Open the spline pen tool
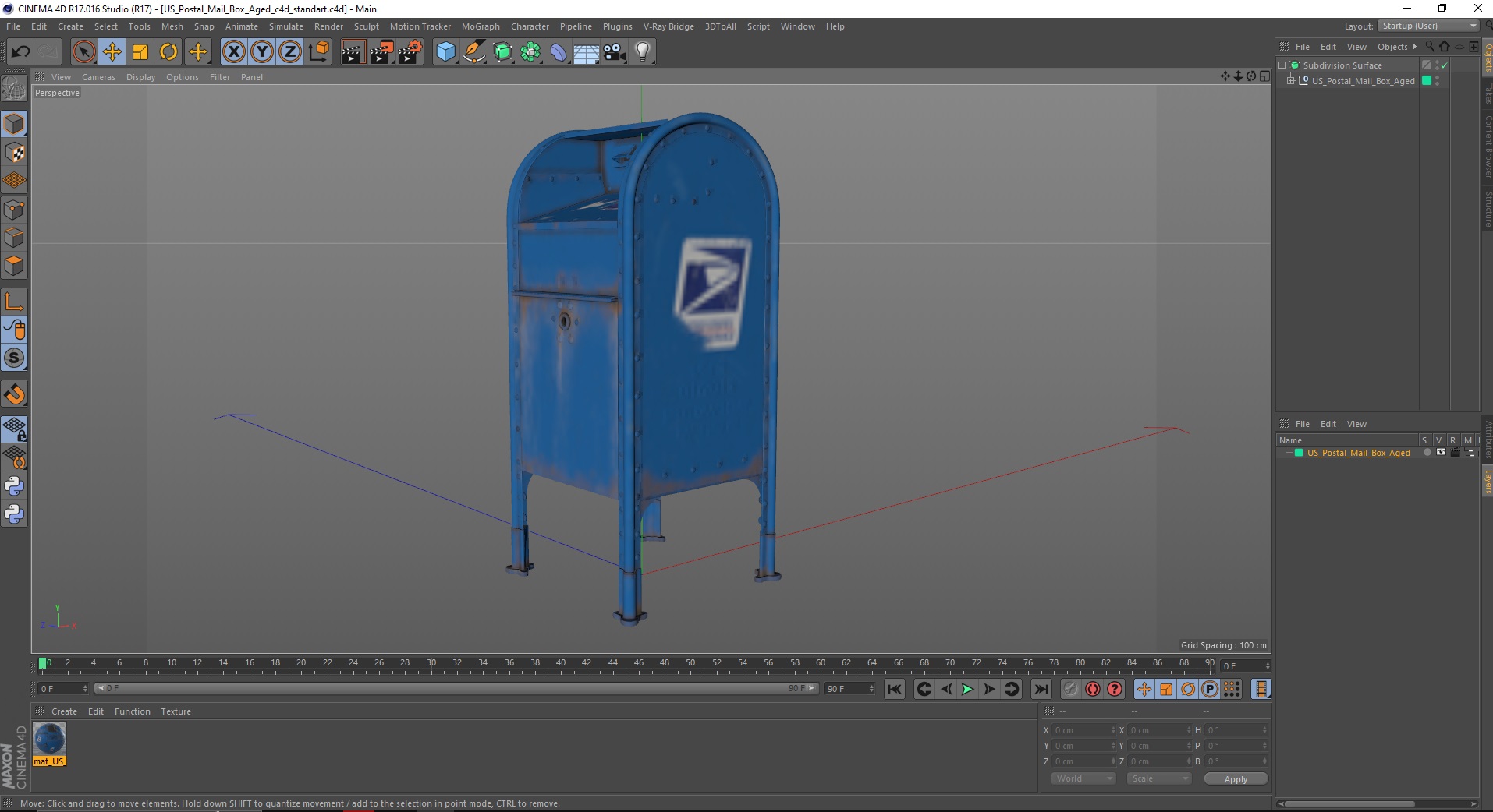This screenshot has width=1493, height=812. click(474, 52)
